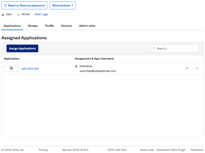The height and width of the screenshot is (153, 205).
Task: Remove qa3 okta test assignment with X icon
Action: [x=197, y=68]
